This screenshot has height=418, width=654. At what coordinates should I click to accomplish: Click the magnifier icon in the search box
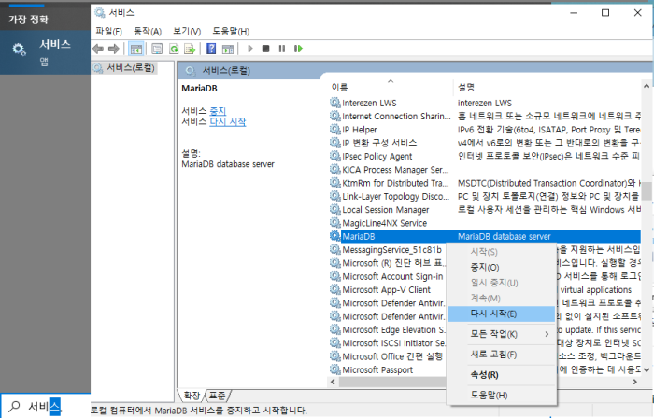tap(14, 406)
